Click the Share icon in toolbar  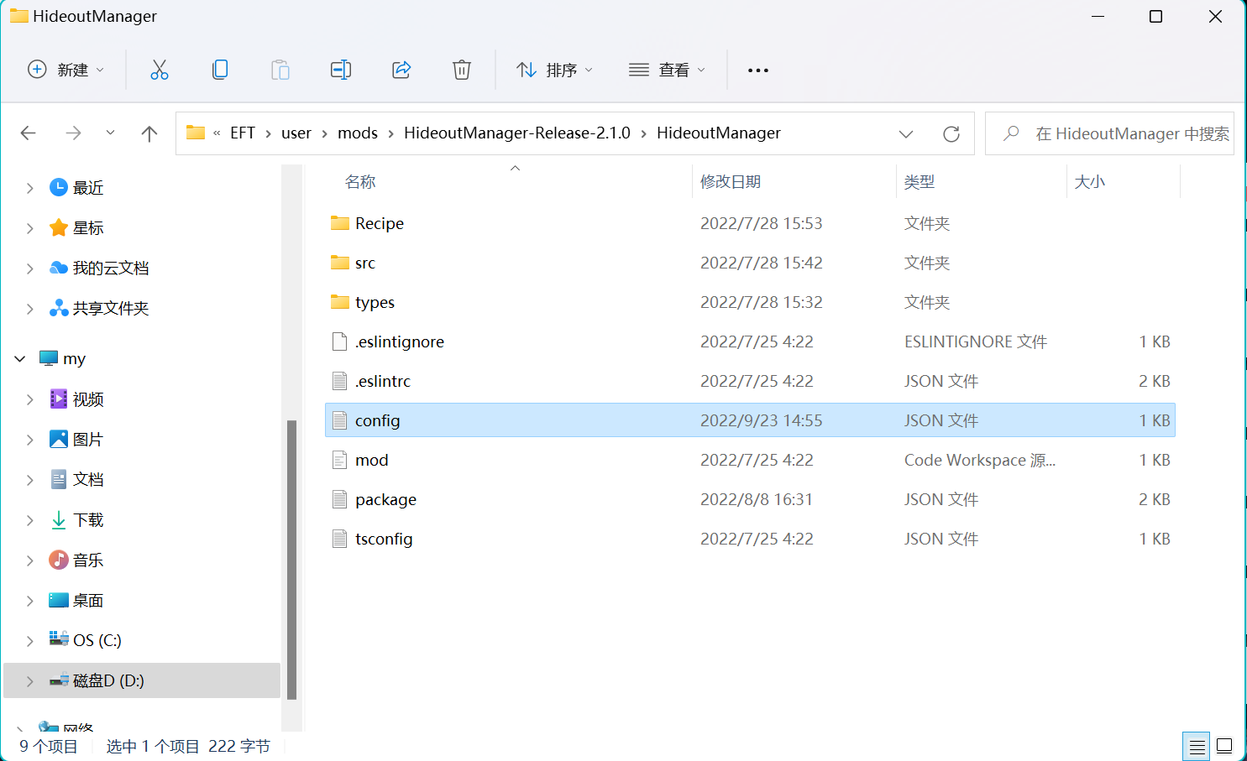pos(401,70)
